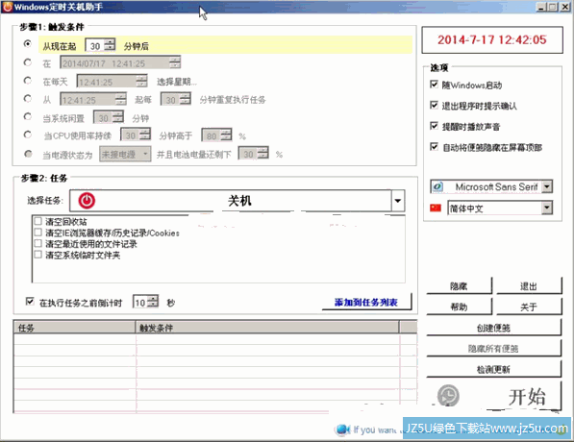Click the font icon beside Microsoft Sans Serif
The height and width of the screenshot is (442, 574).
[437, 186]
